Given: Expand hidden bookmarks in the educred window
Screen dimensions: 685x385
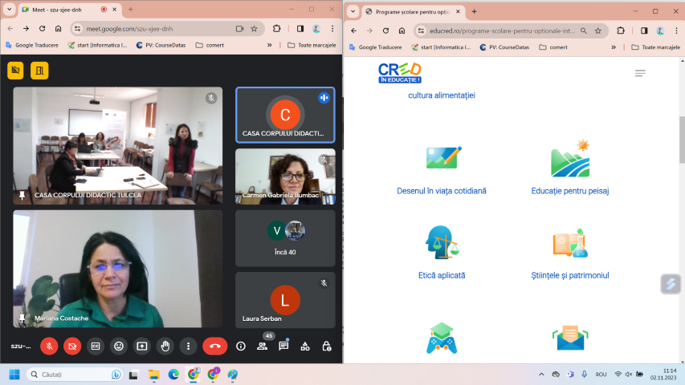Looking at the screenshot, I should tap(614, 47).
